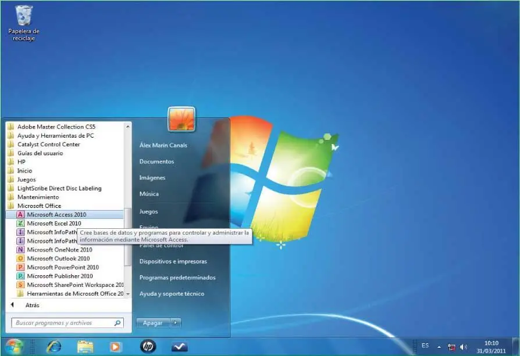Open the network status tray icon
The height and width of the screenshot is (356, 520).
point(451,347)
